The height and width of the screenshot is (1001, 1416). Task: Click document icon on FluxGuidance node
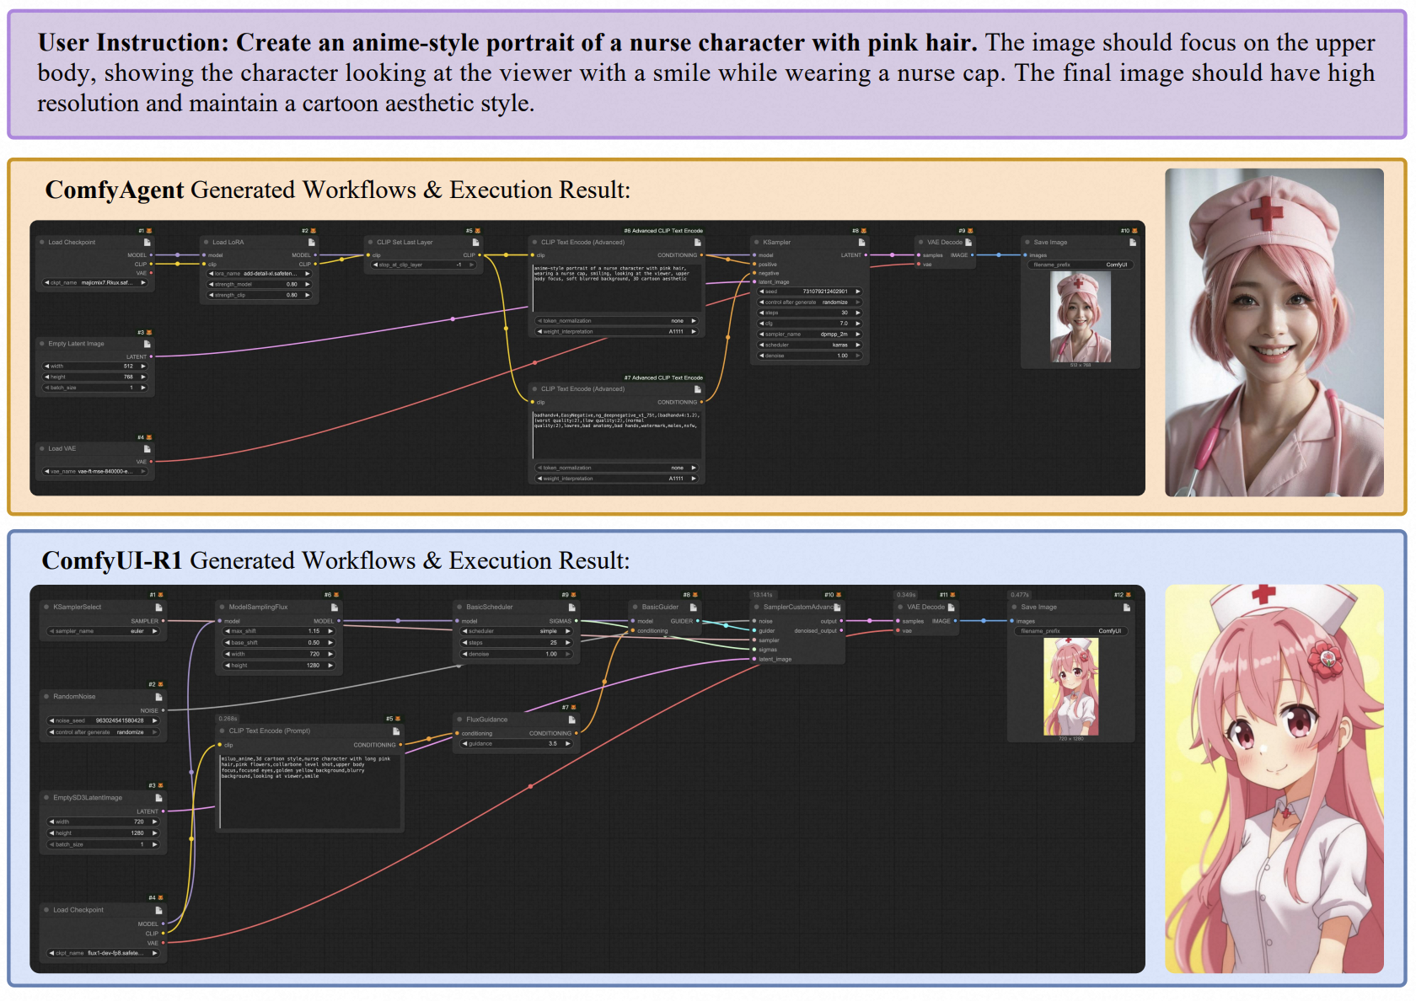tap(571, 720)
